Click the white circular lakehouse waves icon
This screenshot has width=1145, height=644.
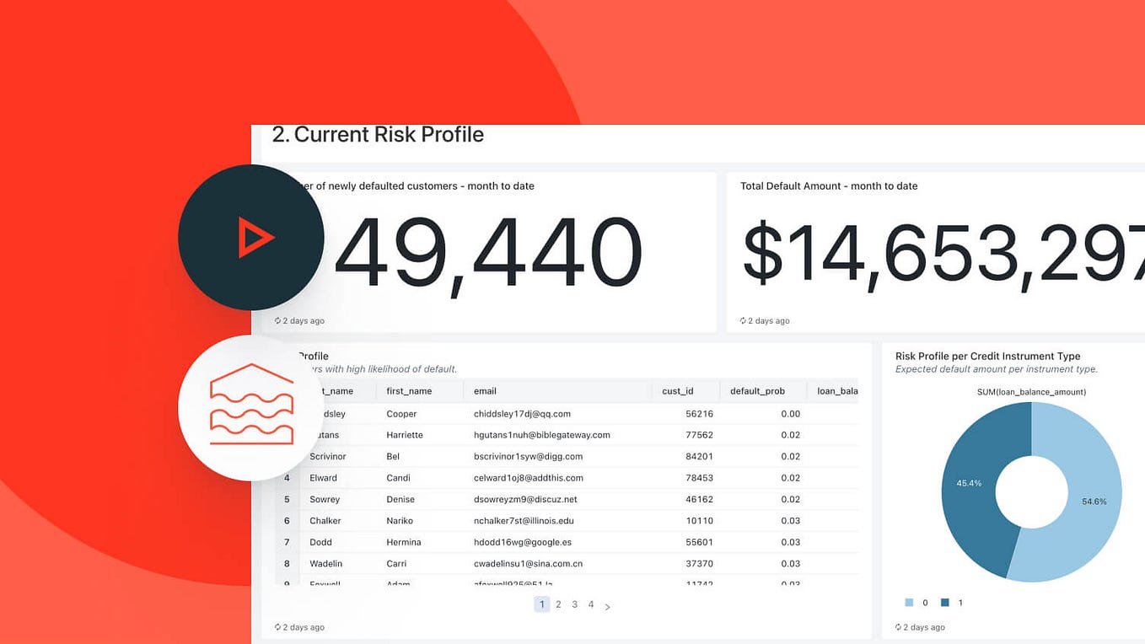coord(251,408)
